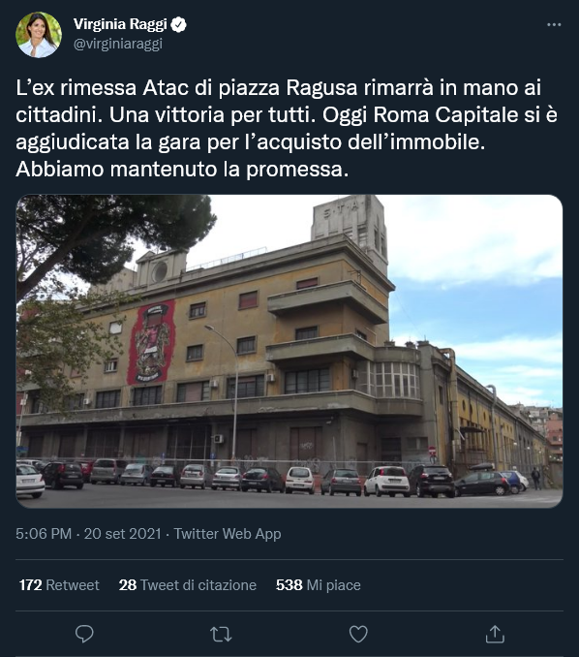Open the share tweet icon
This screenshot has height=657, width=579.
(x=495, y=634)
